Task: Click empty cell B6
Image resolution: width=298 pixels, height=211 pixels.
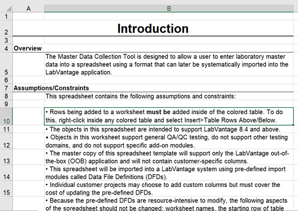Action: [x=169, y=80]
